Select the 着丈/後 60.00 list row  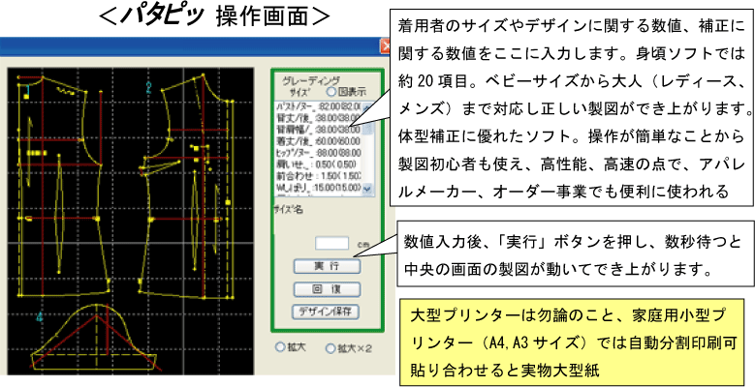pos(318,141)
